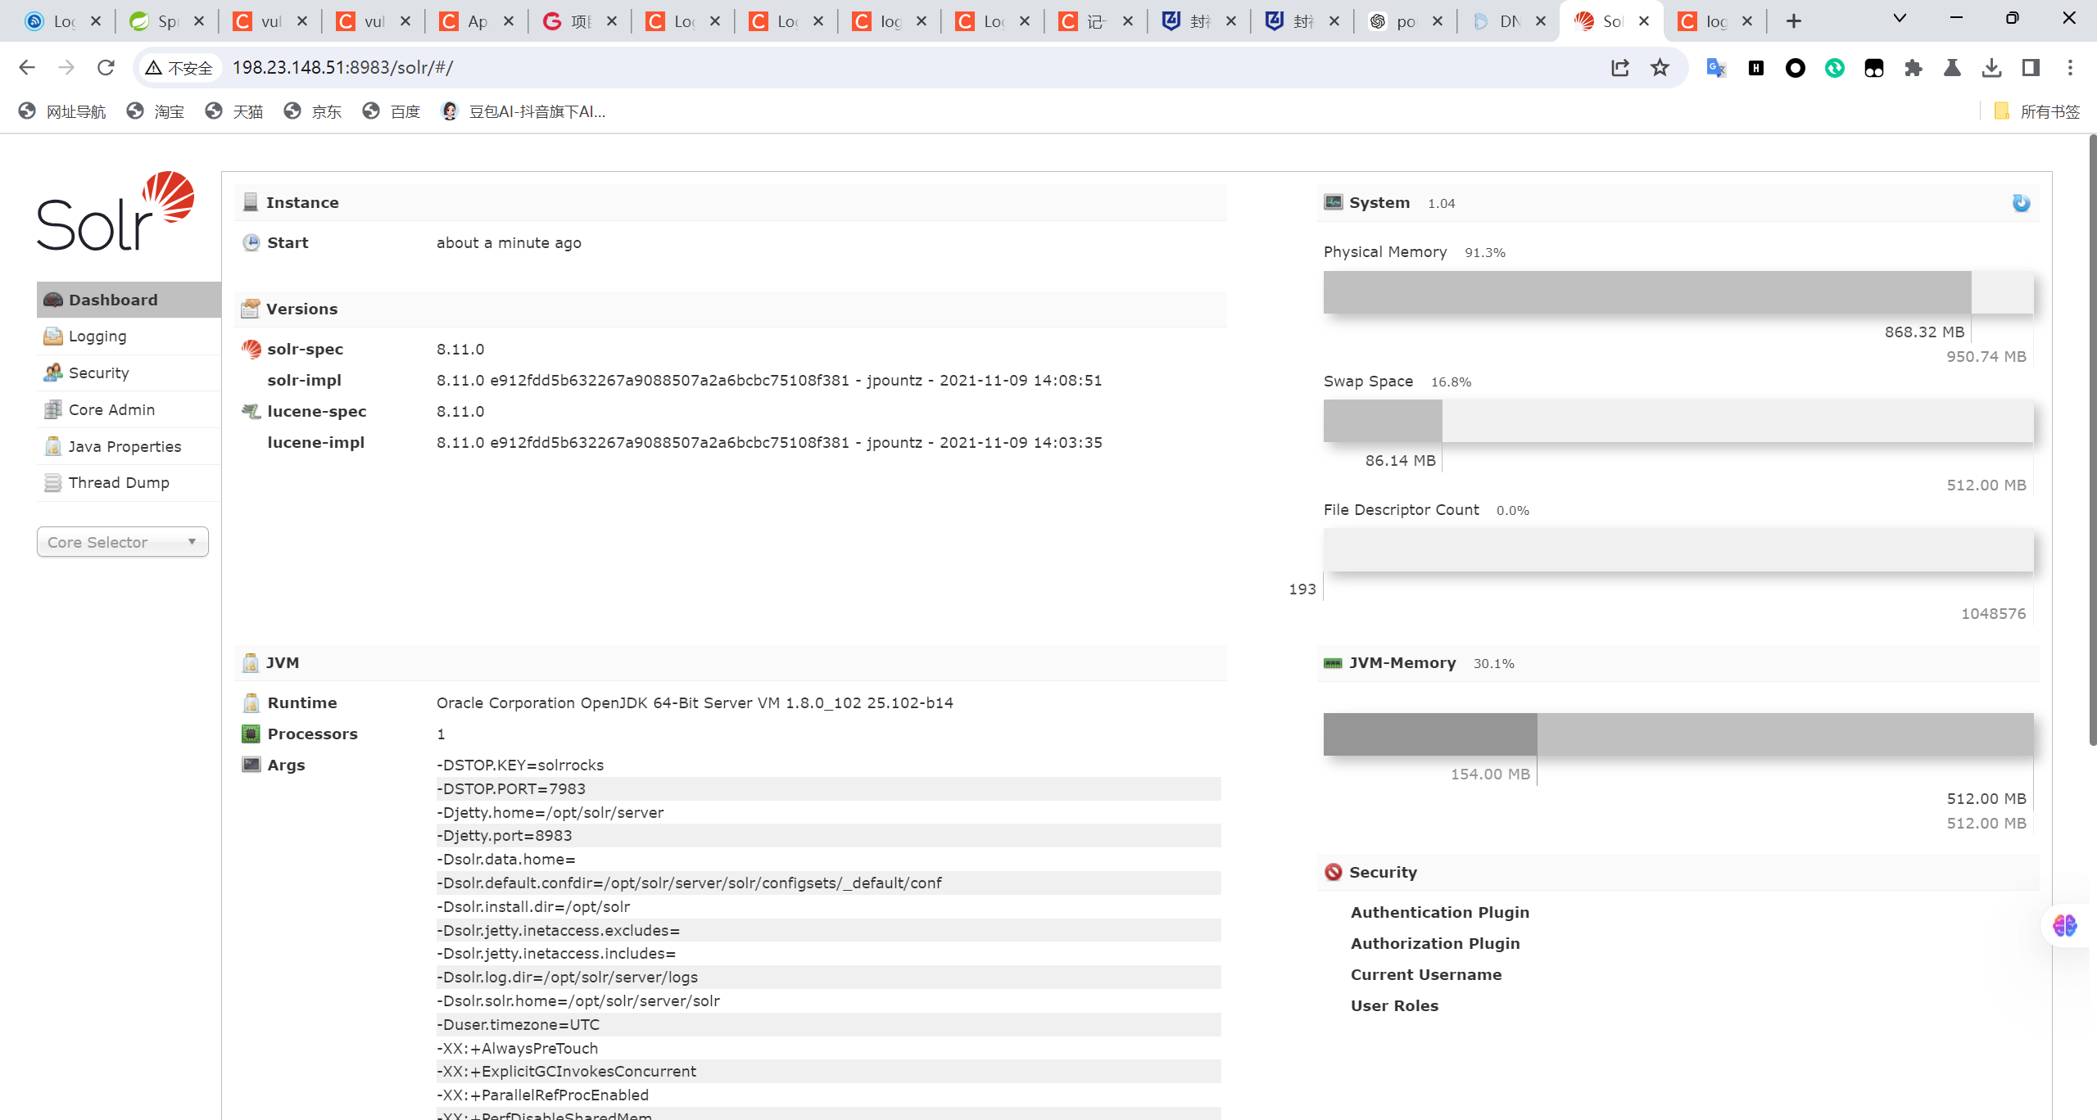
Task: Open the 所有书签 bookmarks folder
Action: click(x=2037, y=111)
